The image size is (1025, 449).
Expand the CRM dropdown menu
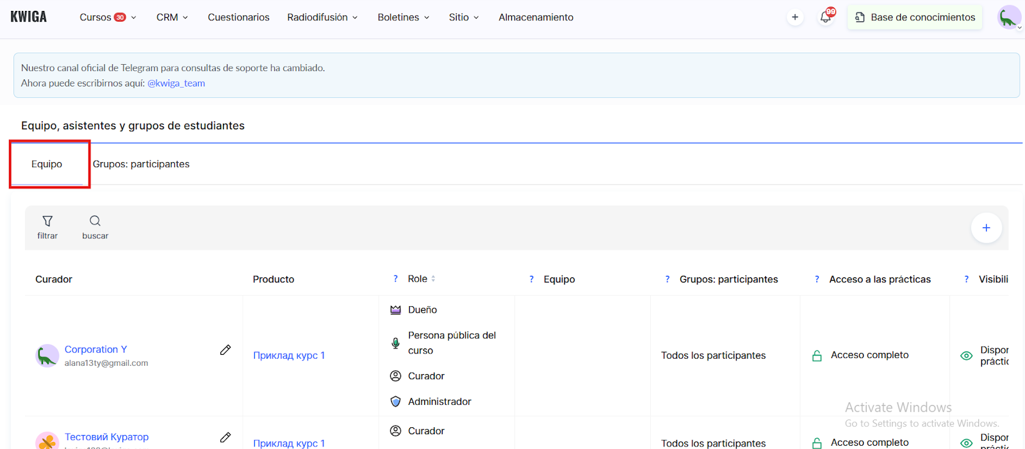[x=172, y=17]
